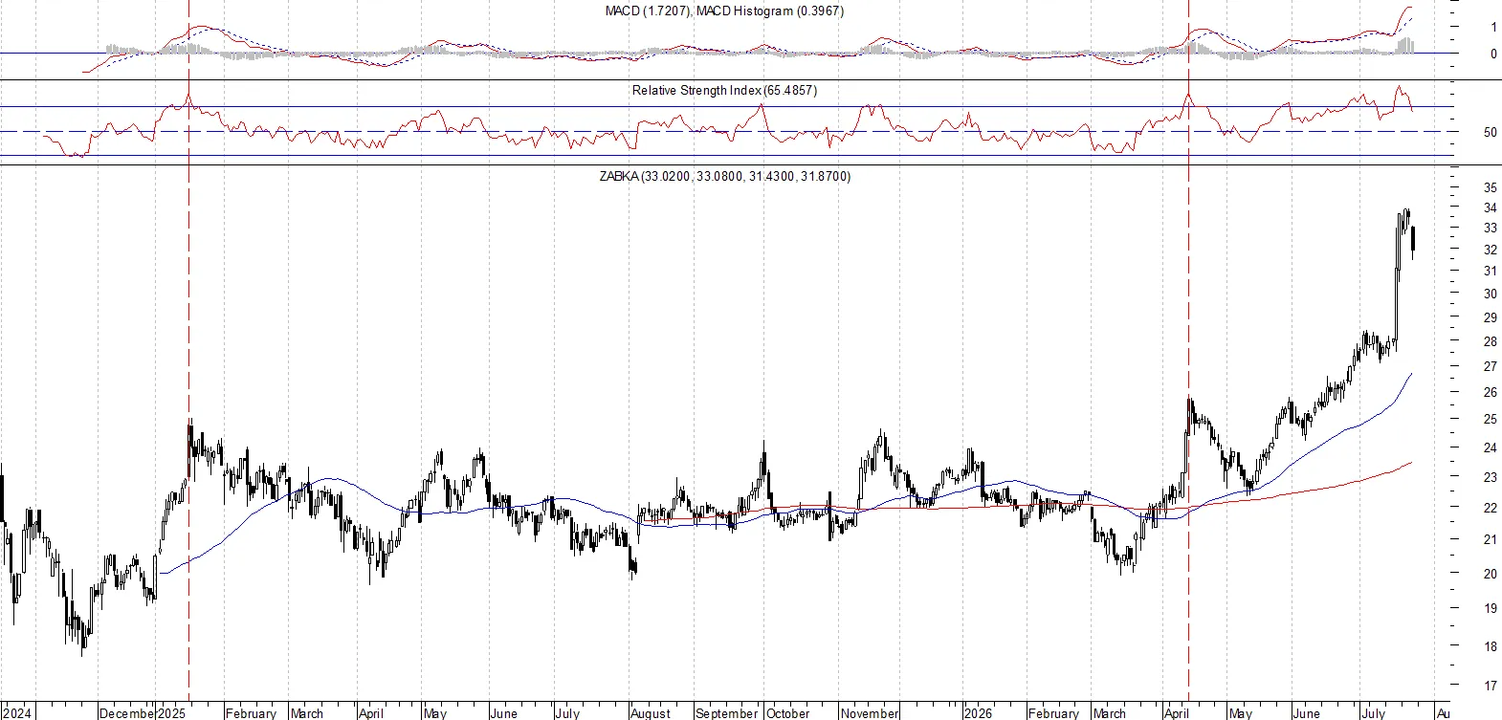
Task: Select the Relative Strength Index (65.4857) label
Action: (x=724, y=91)
